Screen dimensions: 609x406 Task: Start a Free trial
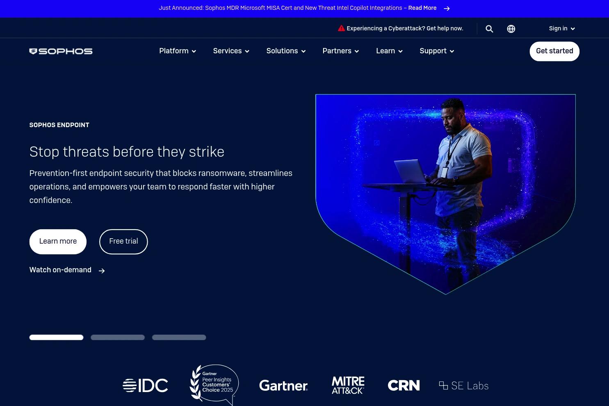(123, 242)
